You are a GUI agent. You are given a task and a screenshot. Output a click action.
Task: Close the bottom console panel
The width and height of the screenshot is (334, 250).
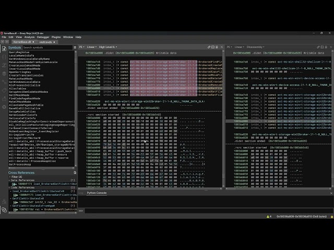(331, 193)
